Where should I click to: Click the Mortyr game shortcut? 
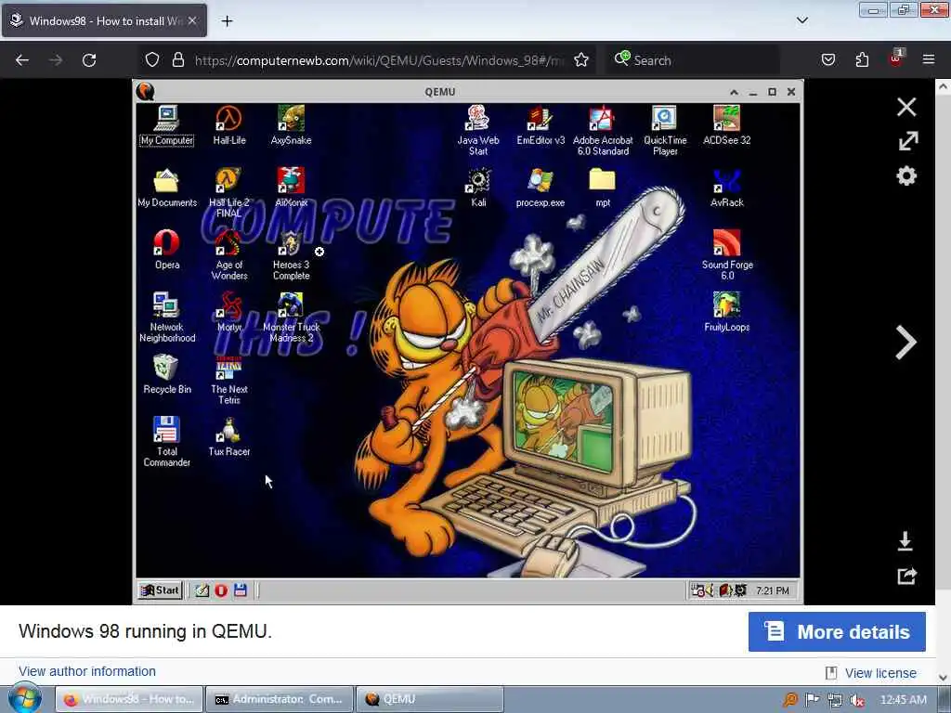tap(228, 312)
